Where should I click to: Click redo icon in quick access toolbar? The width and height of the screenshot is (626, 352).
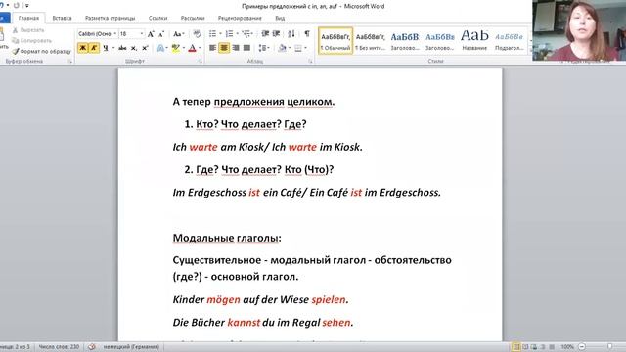(17, 6)
